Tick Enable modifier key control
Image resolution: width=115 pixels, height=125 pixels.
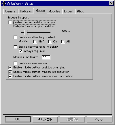pos(15,37)
